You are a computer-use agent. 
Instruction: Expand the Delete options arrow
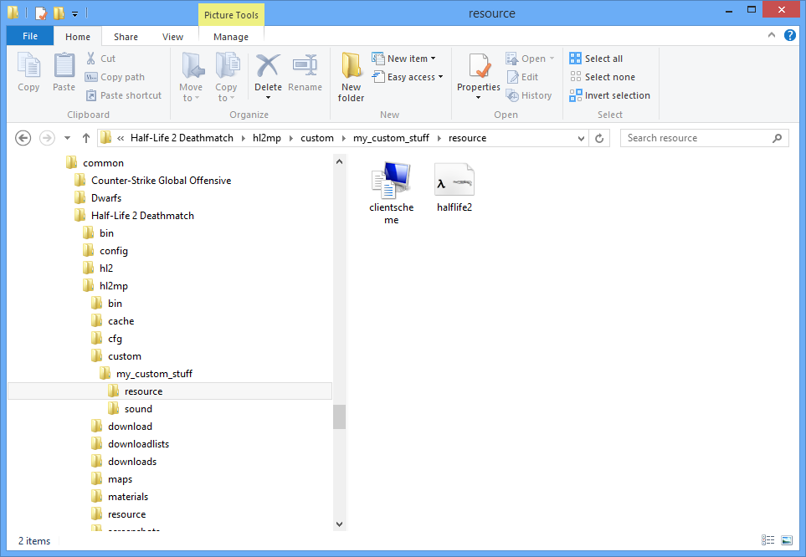point(268,98)
